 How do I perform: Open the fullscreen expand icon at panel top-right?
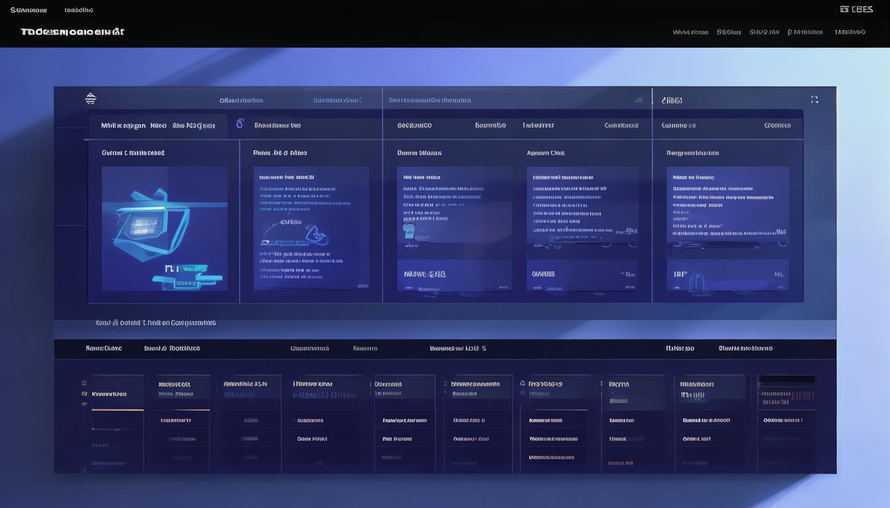point(815,98)
